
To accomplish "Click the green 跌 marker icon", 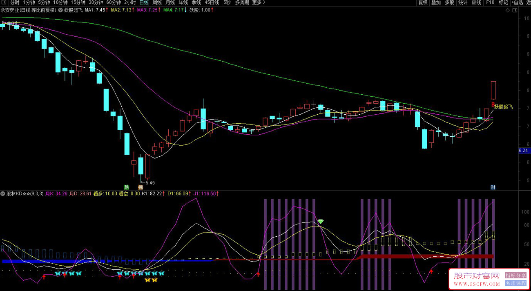I will tap(127, 187).
